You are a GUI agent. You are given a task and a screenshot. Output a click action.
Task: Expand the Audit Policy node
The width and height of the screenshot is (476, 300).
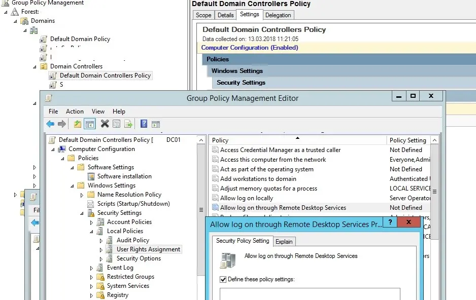click(101, 241)
